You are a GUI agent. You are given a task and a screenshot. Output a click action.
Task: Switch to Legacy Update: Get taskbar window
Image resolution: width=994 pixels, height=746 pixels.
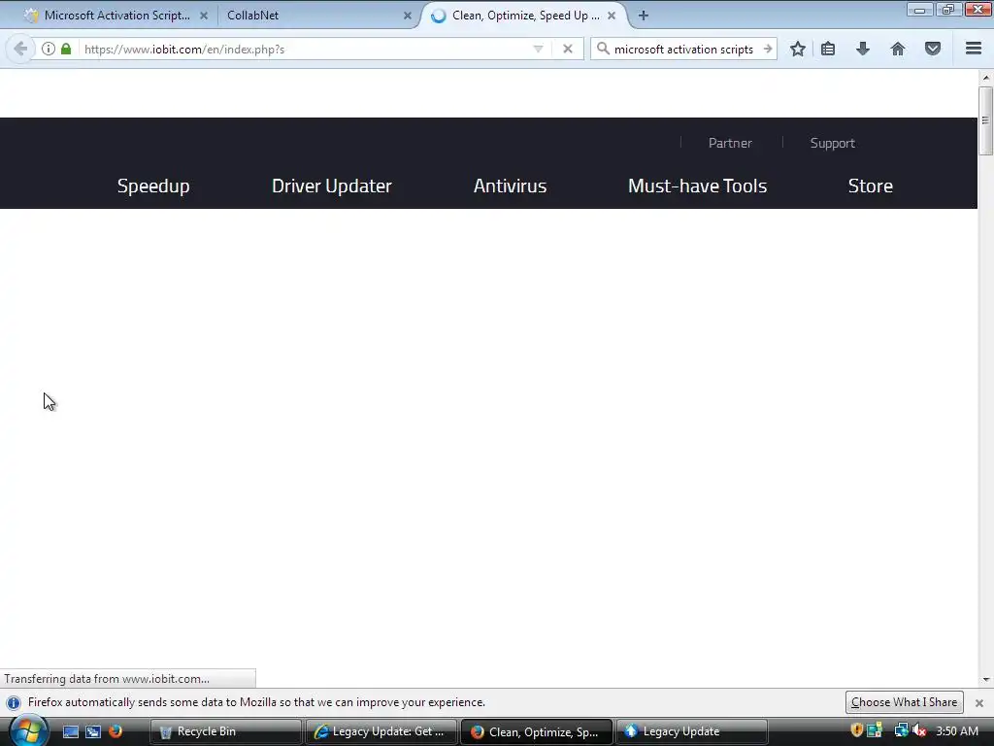[381, 731]
